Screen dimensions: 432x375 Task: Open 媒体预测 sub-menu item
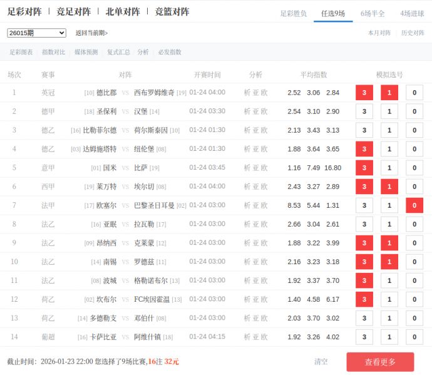86,53
